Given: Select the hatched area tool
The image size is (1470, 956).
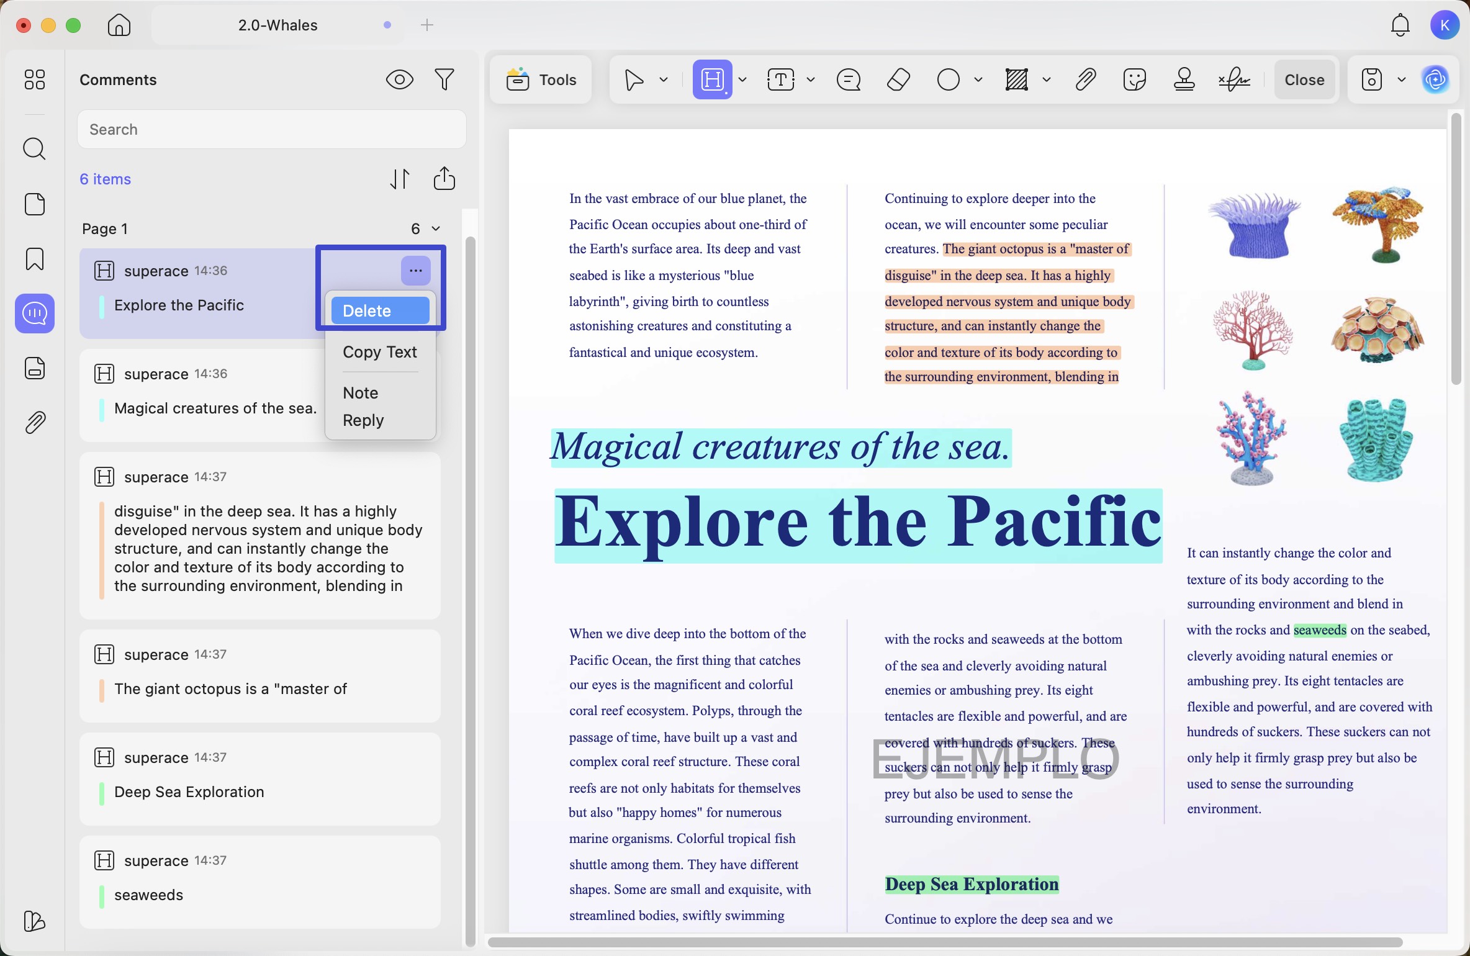Looking at the screenshot, I should tap(1017, 80).
